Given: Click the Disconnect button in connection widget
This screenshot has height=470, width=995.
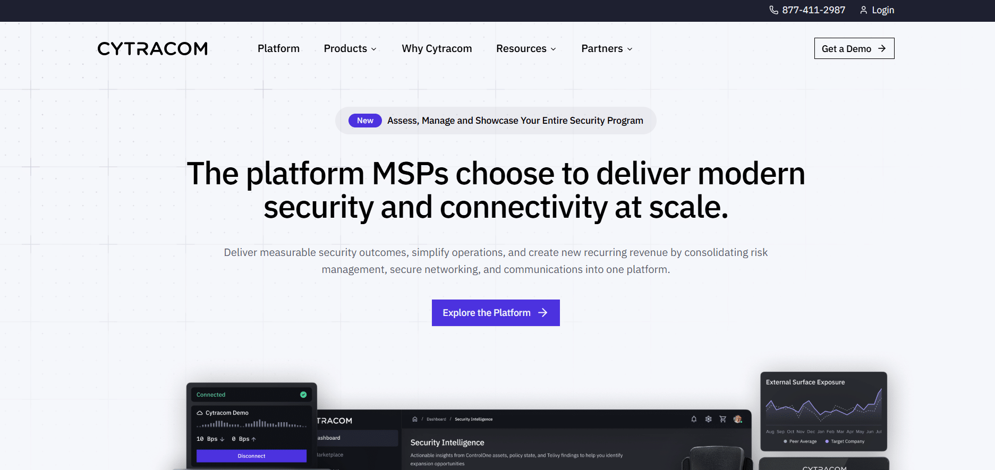Looking at the screenshot, I should 251,456.
